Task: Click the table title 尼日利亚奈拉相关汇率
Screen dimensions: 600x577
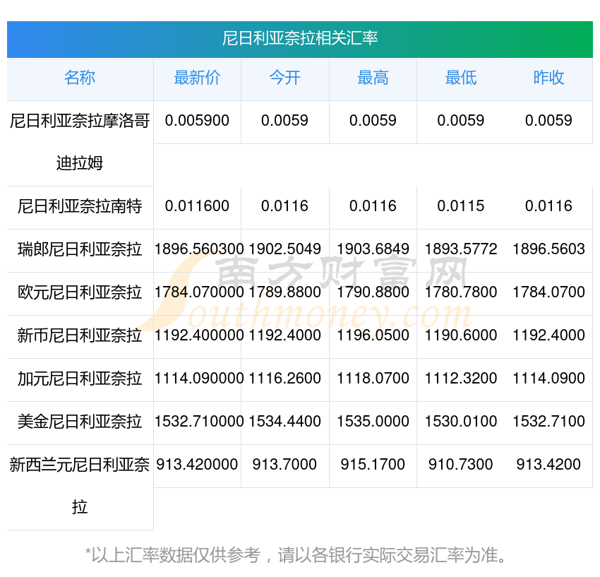Action: pyautogui.click(x=300, y=38)
